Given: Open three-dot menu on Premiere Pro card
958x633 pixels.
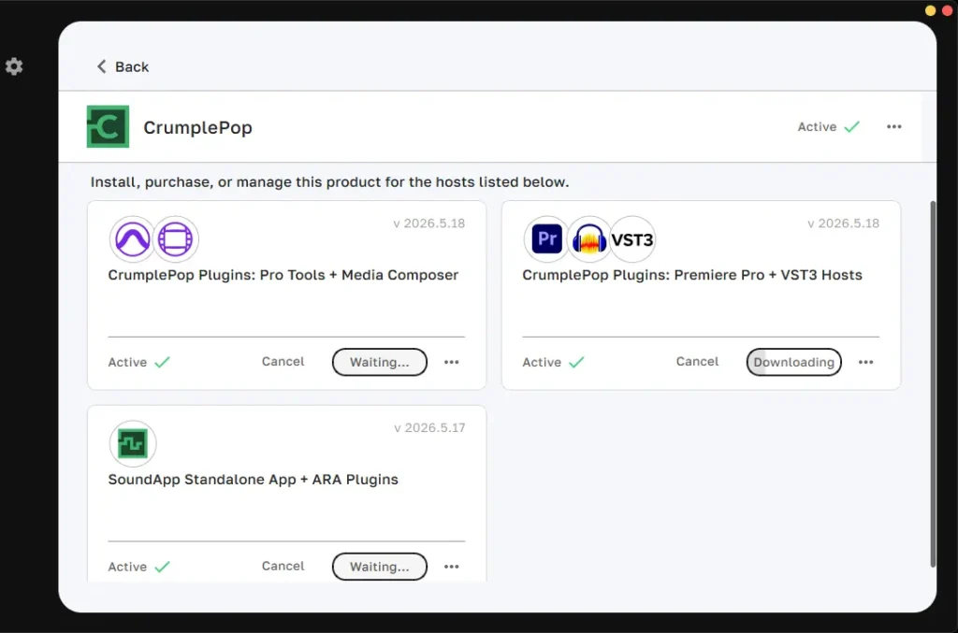Looking at the screenshot, I should [x=865, y=362].
